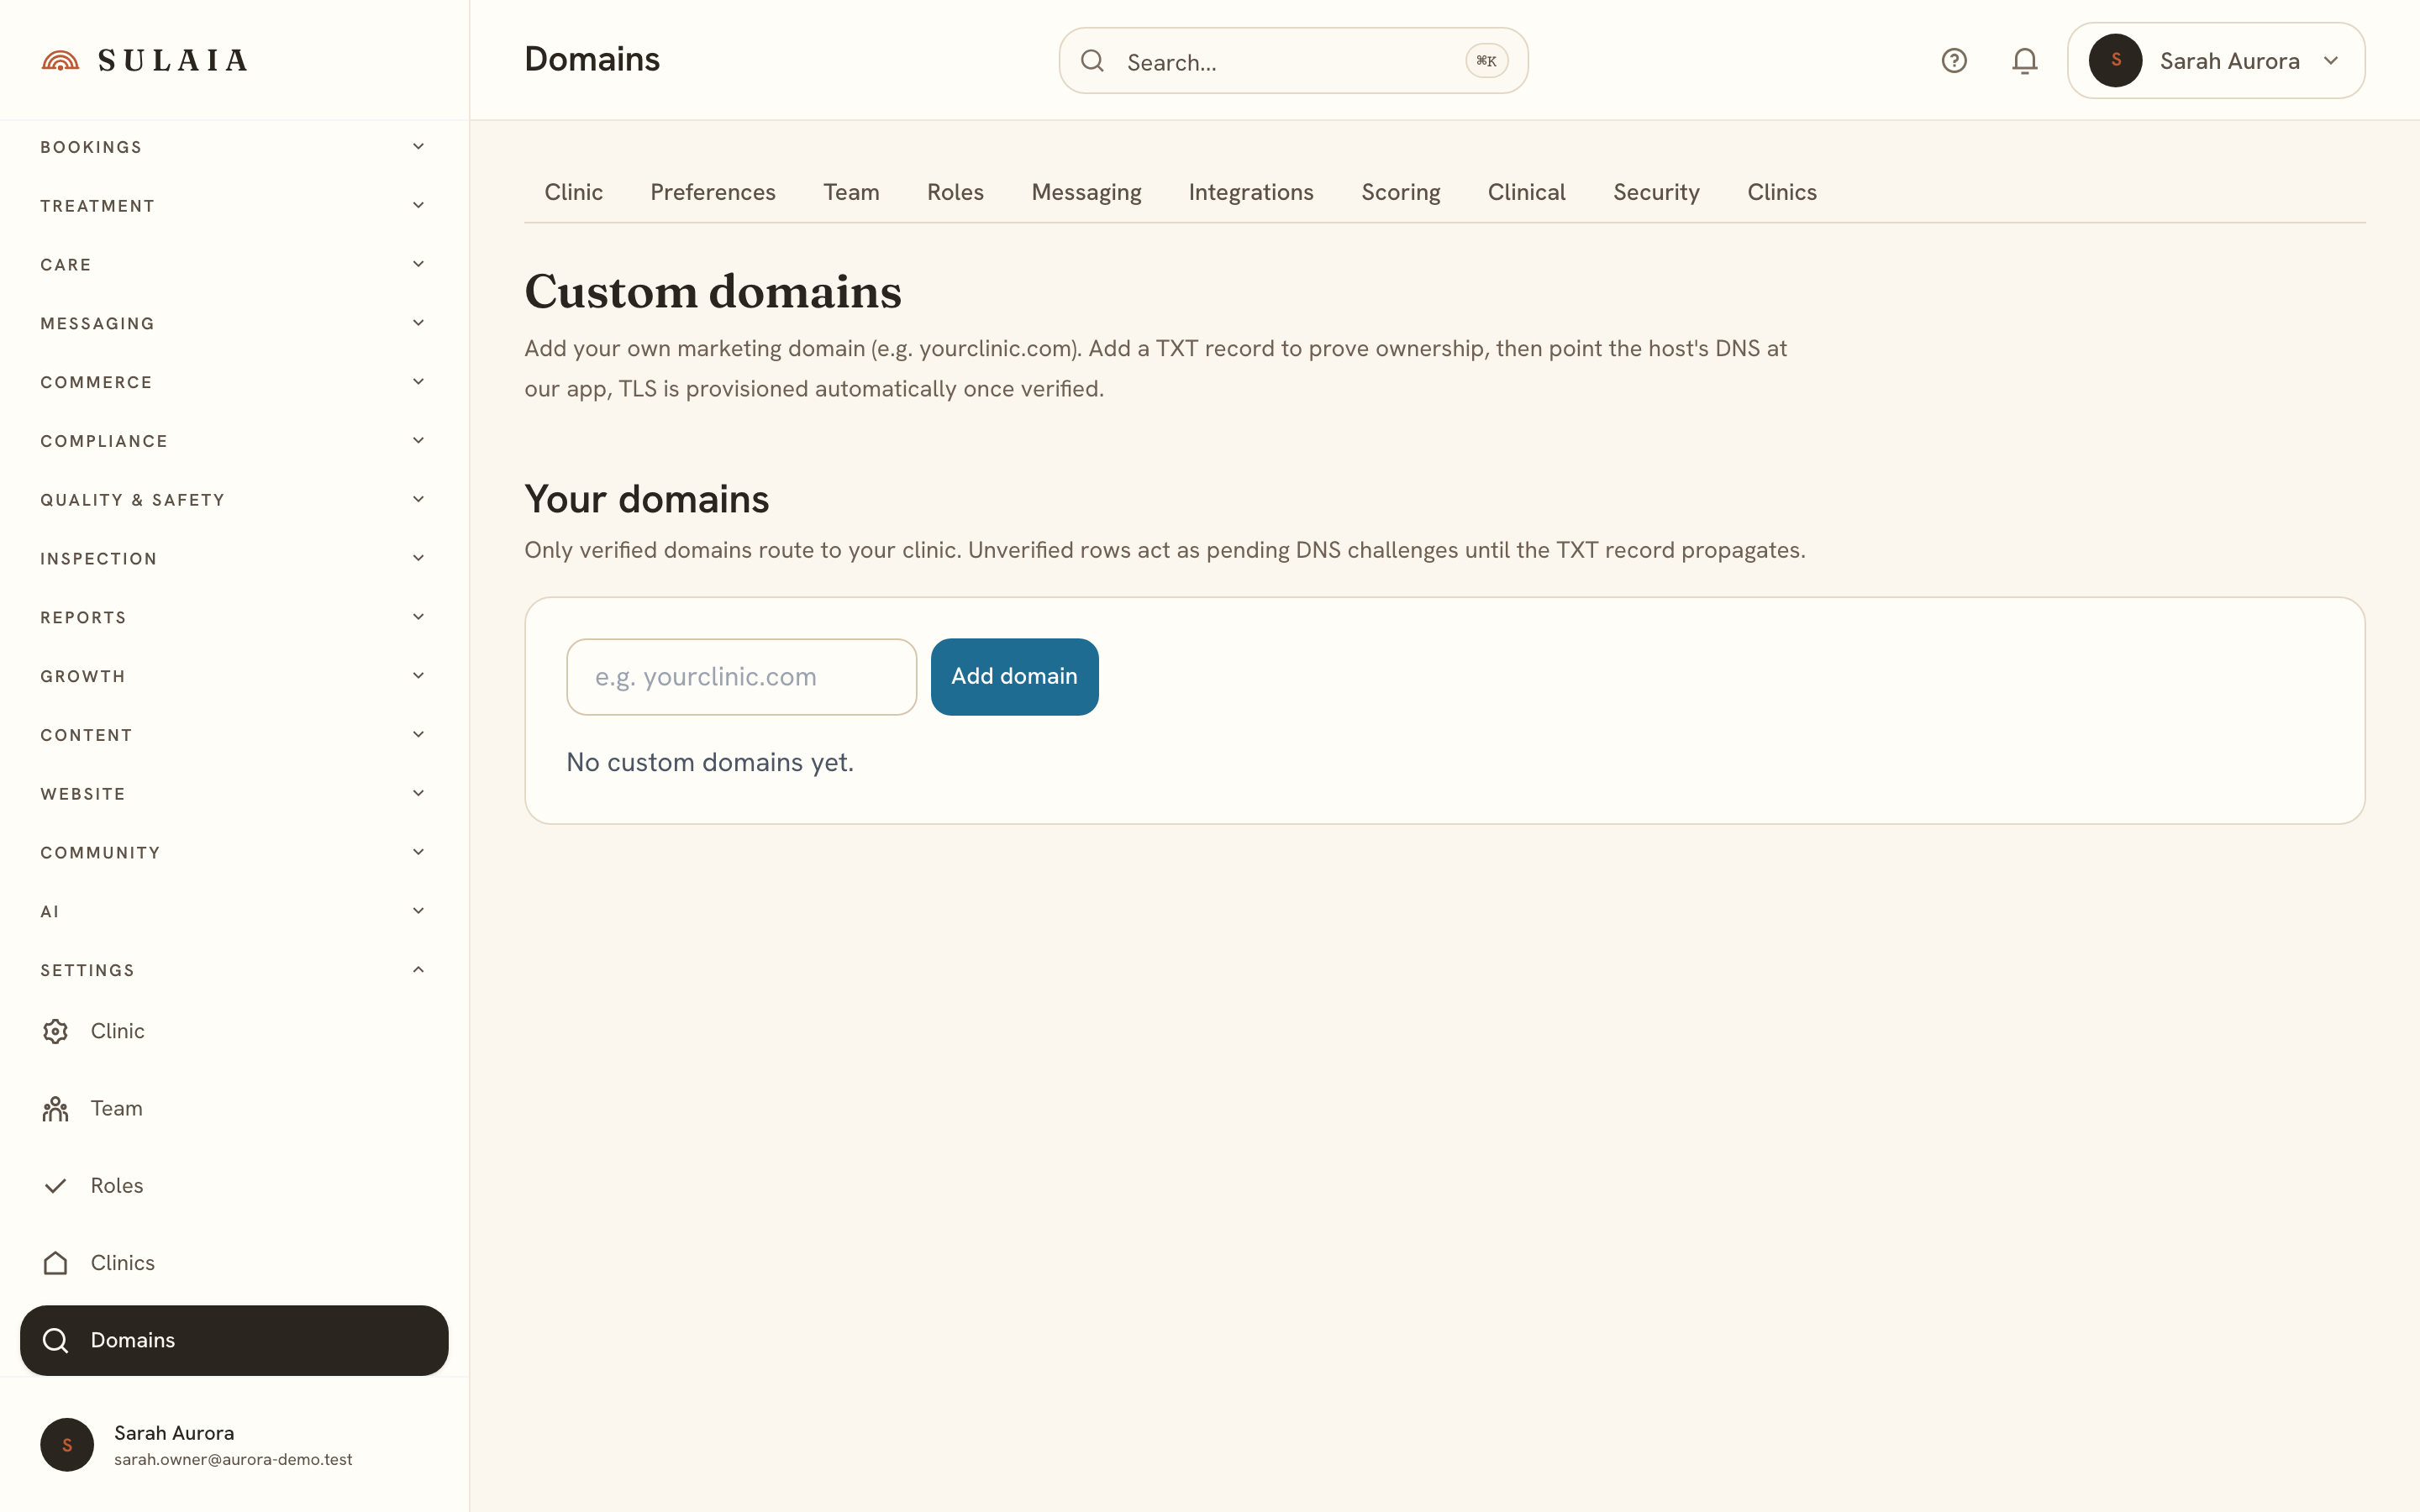Open the notifications bell

[2025, 61]
